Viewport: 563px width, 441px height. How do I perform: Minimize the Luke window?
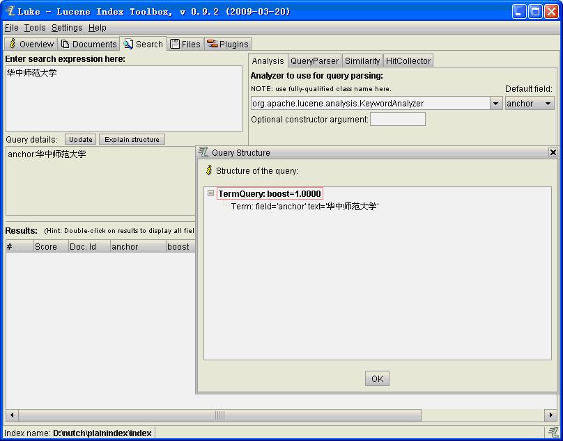coord(519,11)
